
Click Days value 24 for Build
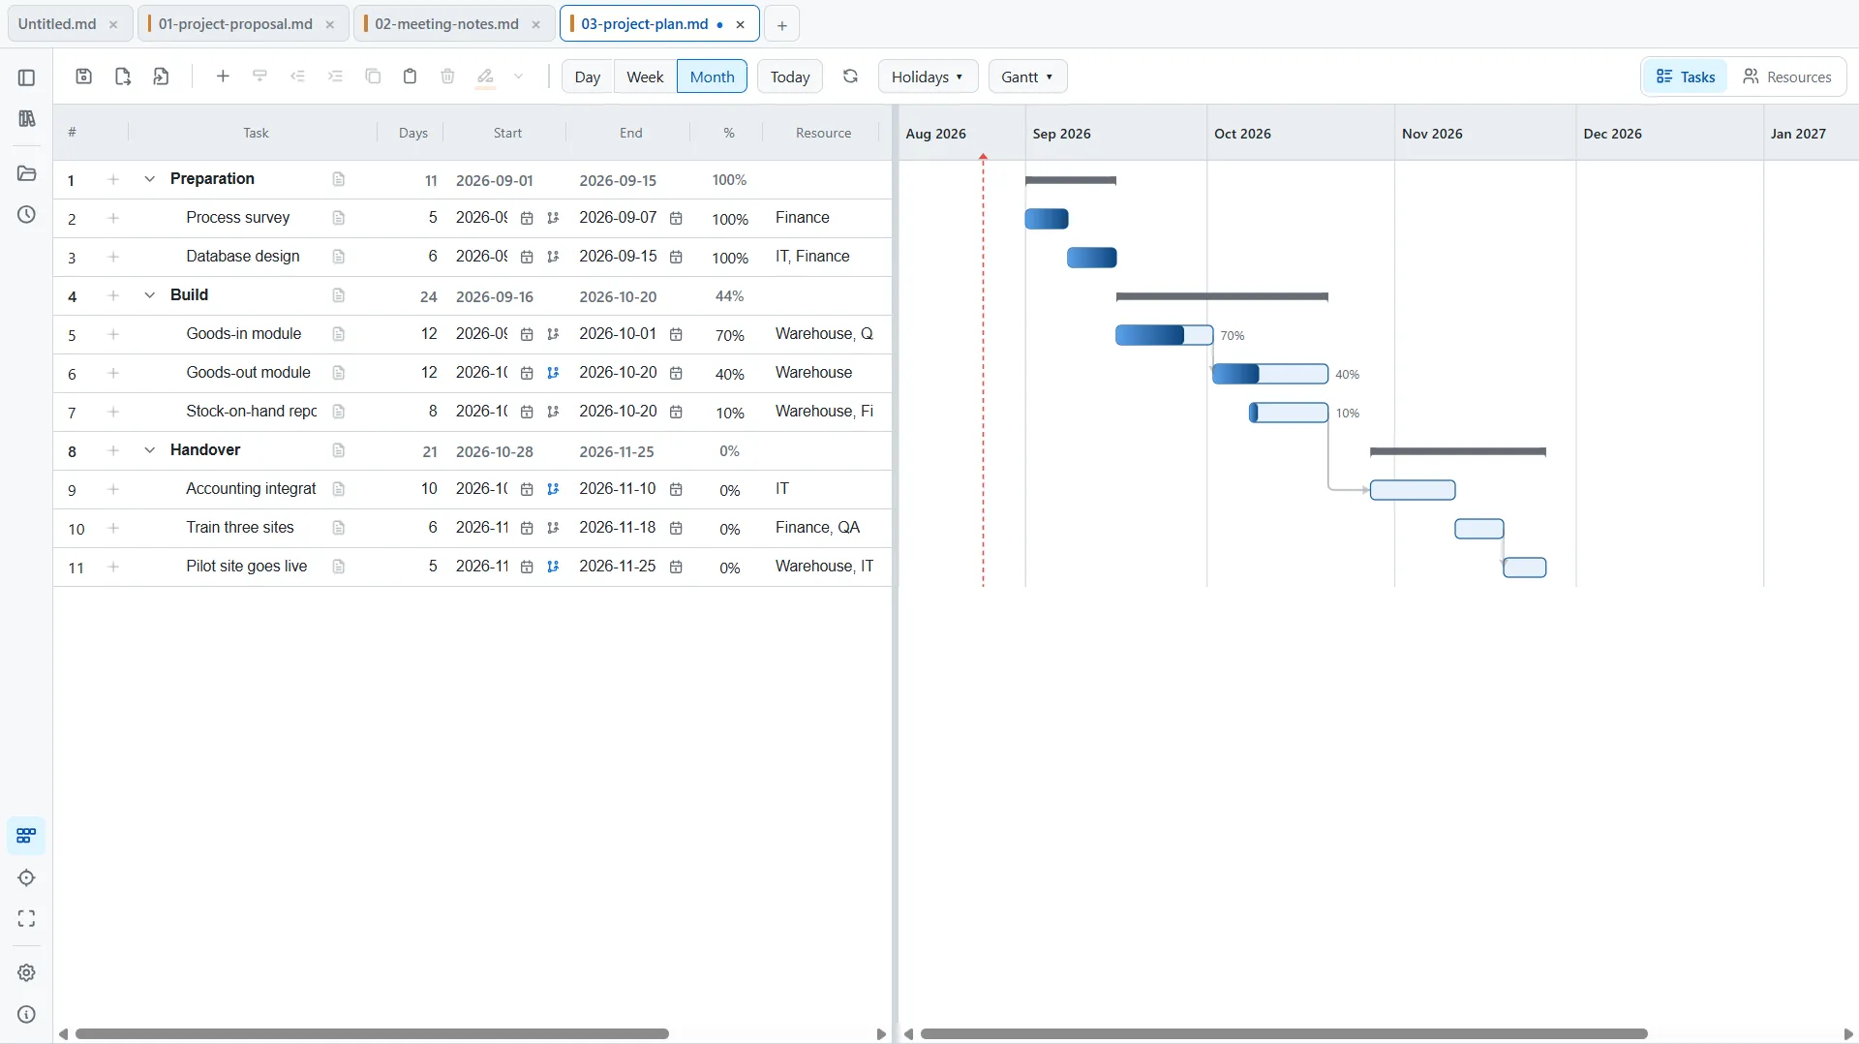click(x=429, y=296)
